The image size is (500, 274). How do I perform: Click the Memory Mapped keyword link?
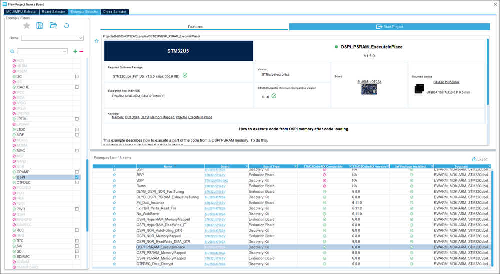(162, 117)
